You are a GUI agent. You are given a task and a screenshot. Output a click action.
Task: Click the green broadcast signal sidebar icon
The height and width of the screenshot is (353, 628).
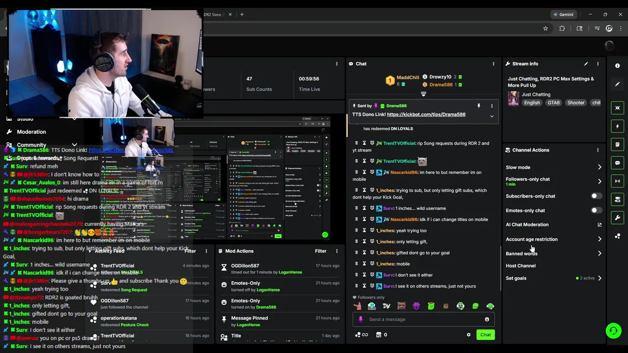coord(617,181)
